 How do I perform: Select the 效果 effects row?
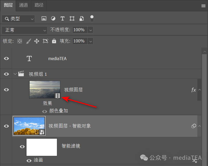pos(47,103)
